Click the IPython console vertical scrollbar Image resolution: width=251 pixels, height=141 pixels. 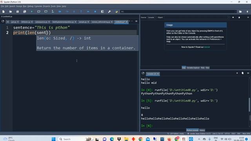point(249,105)
